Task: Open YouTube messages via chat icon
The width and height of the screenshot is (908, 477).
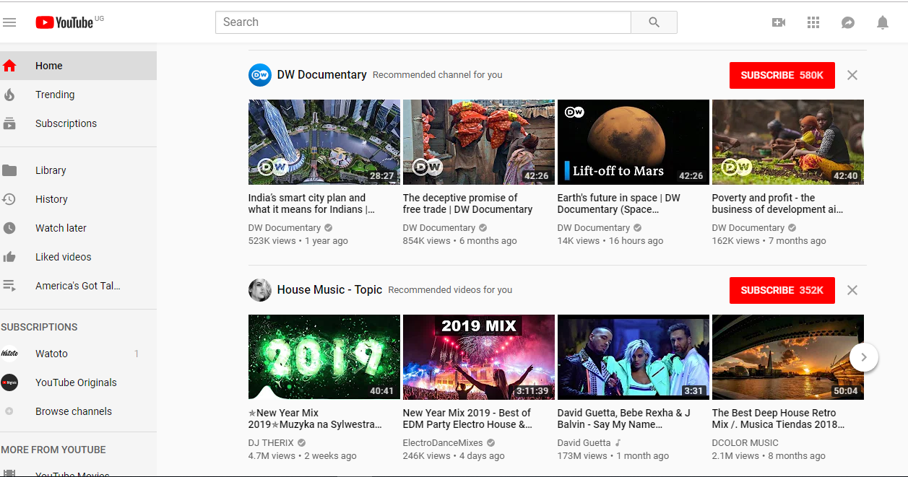Action: 847,22
